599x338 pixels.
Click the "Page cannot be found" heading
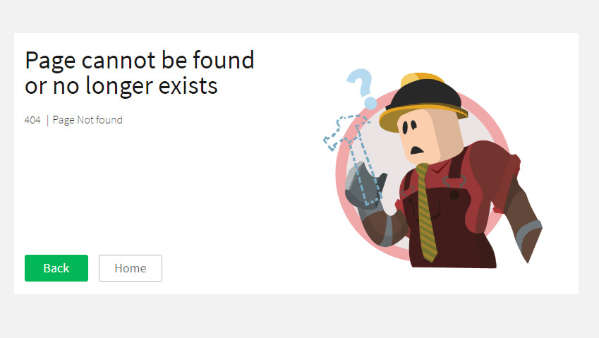140,61
